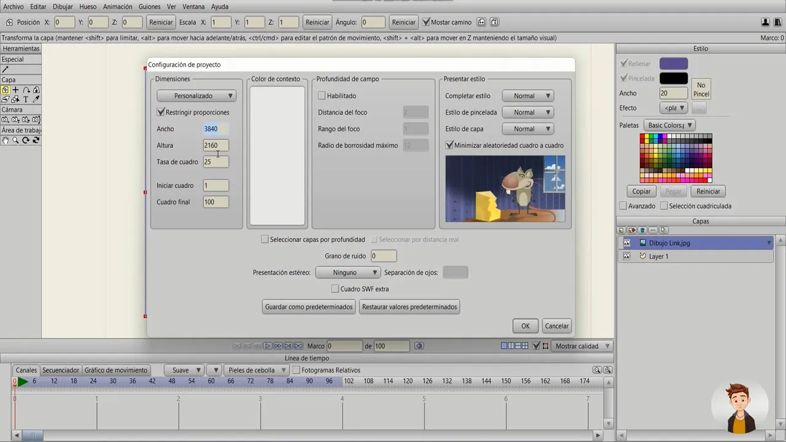Switch to the Secuenciador tab

click(61, 370)
